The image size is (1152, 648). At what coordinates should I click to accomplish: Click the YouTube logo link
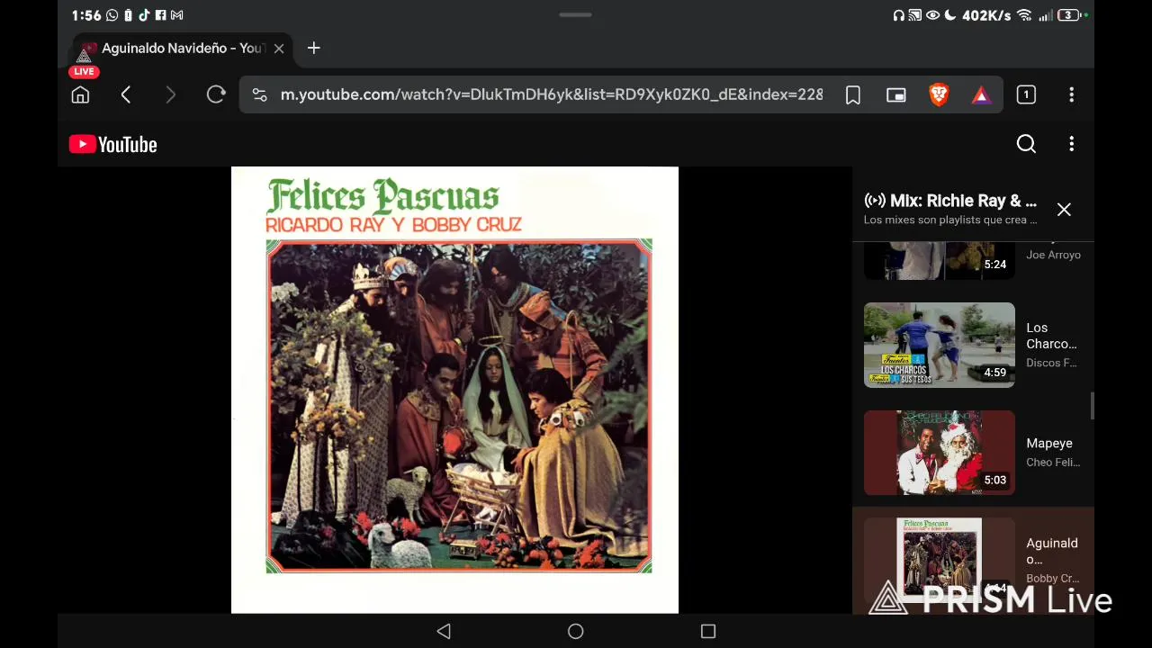click(x=113, y=144)
